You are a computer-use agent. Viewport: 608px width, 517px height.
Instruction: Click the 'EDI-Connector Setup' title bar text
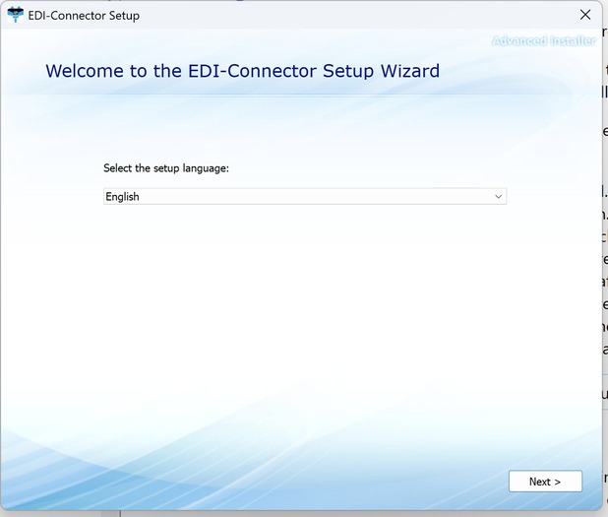click(84, 16)
